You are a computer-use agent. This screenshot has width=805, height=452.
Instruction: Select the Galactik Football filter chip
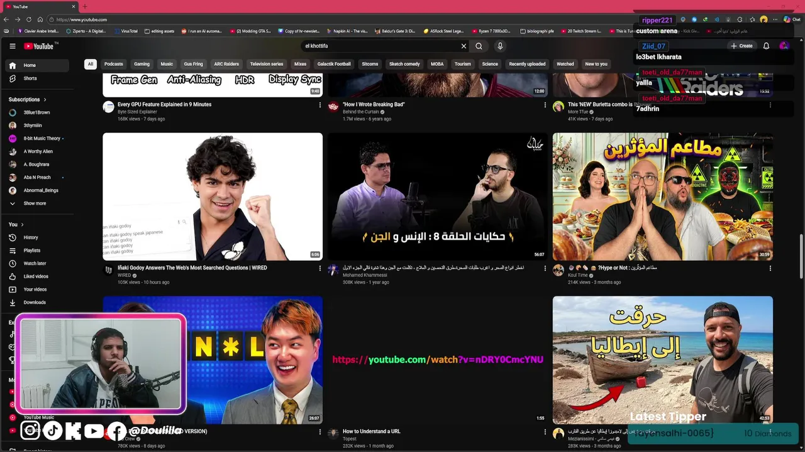[x=334, y=64]
